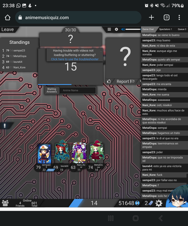188x226 pixels.
Task: Open the main settings gear at bottom
Action: (x=159, y=203)
